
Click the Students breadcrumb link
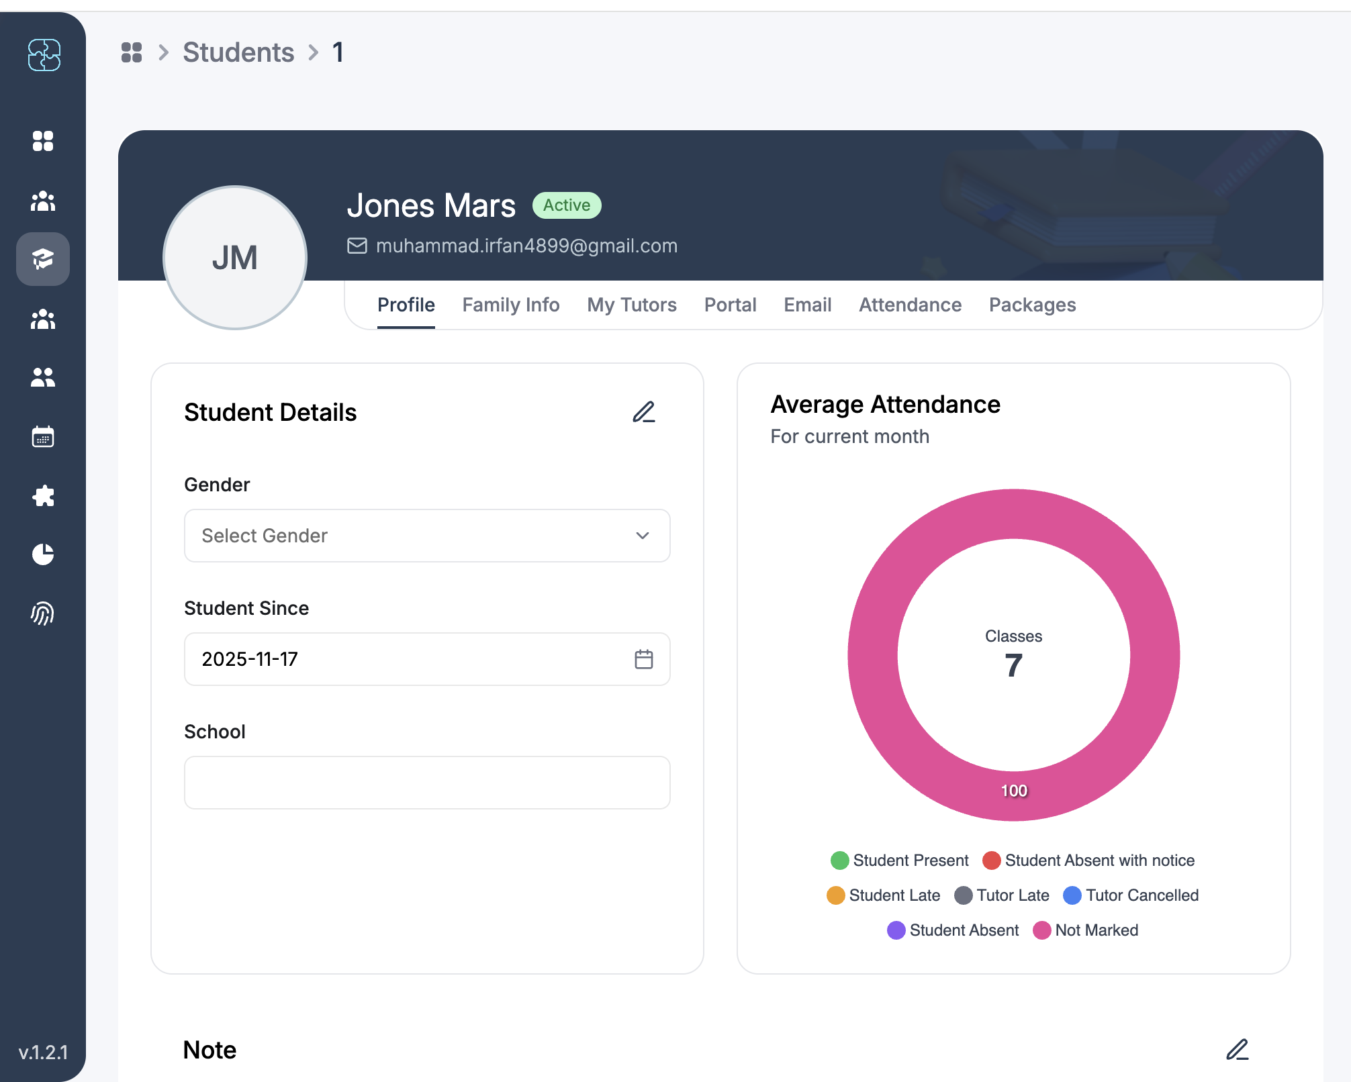[238, 52]
